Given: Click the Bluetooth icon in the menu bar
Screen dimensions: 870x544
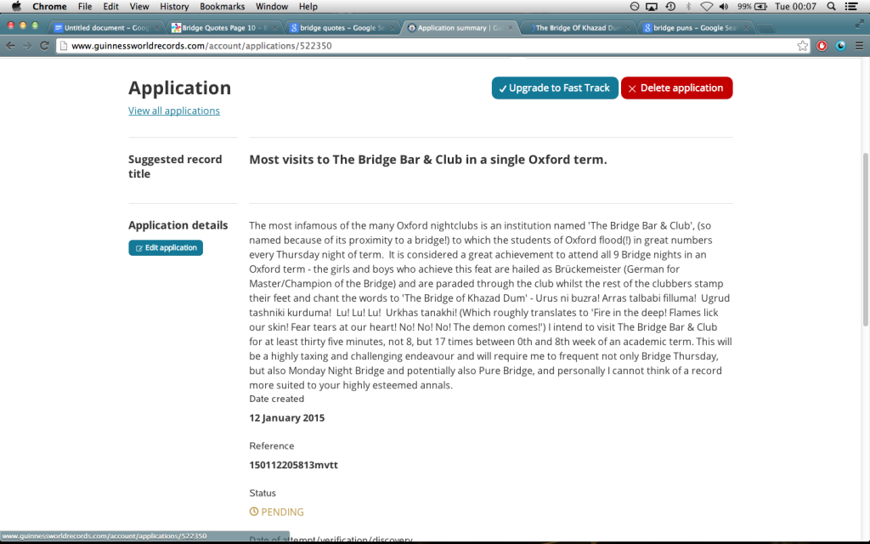Looking at the screenshot, I should pos(688,7).
